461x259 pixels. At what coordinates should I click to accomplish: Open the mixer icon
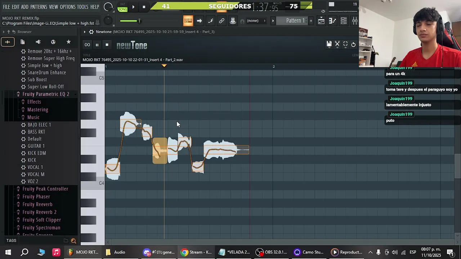(355, 21)
